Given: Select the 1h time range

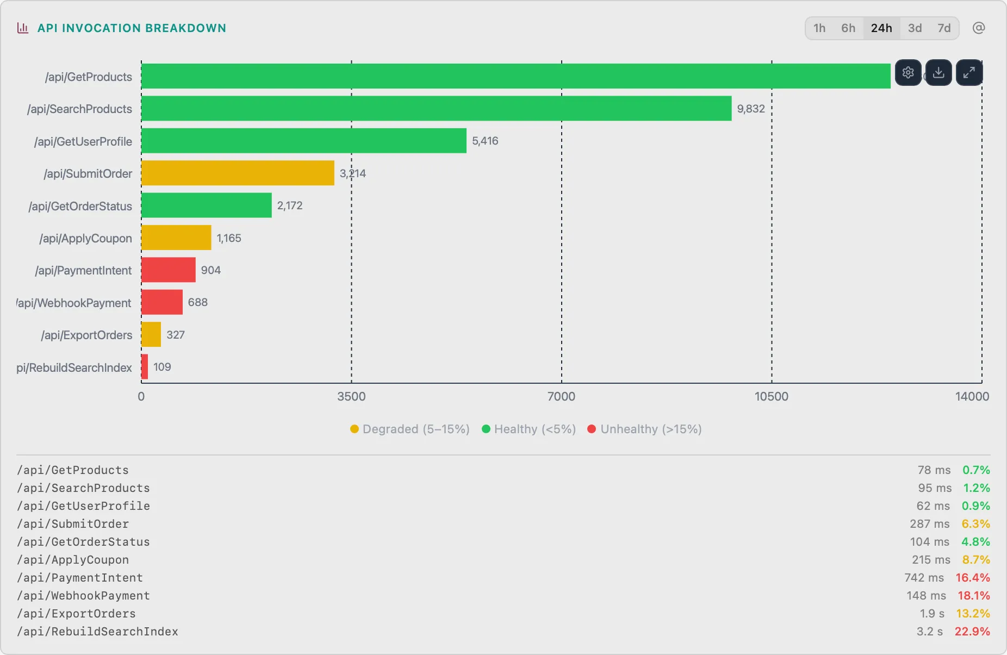Looking at the screenshot, I should click(x=819, y=28).
